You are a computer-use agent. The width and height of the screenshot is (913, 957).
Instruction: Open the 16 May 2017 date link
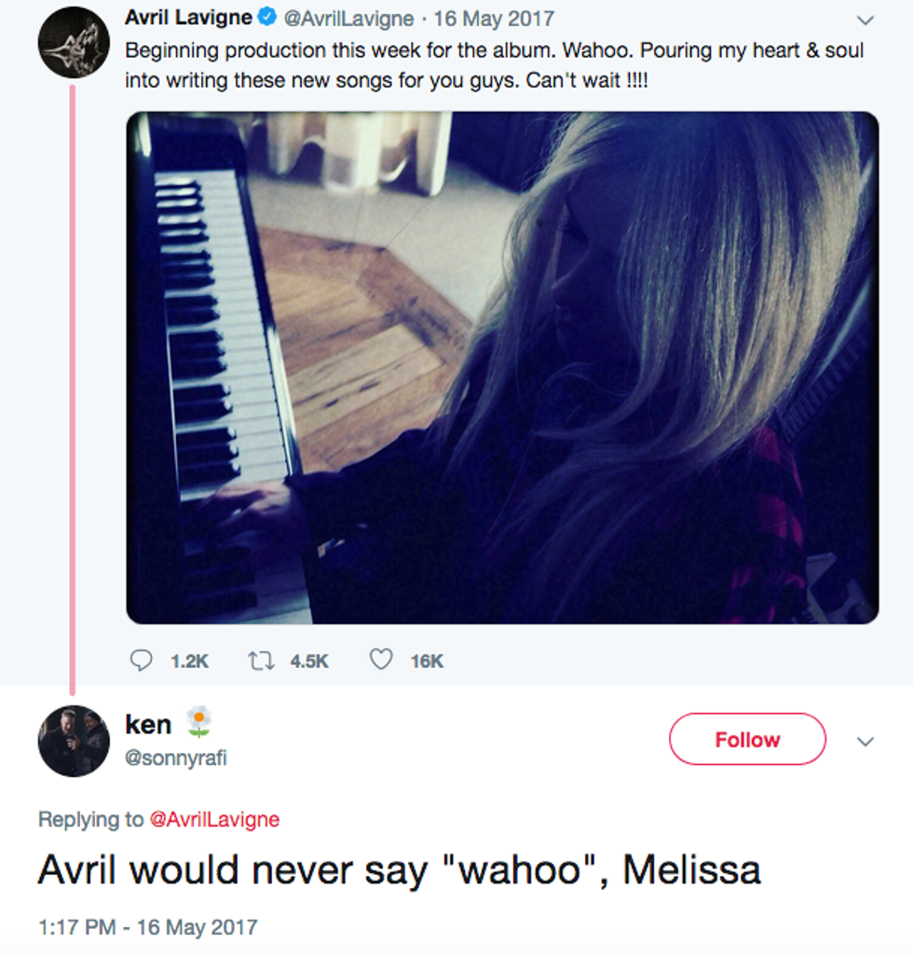tap(494, 18)
